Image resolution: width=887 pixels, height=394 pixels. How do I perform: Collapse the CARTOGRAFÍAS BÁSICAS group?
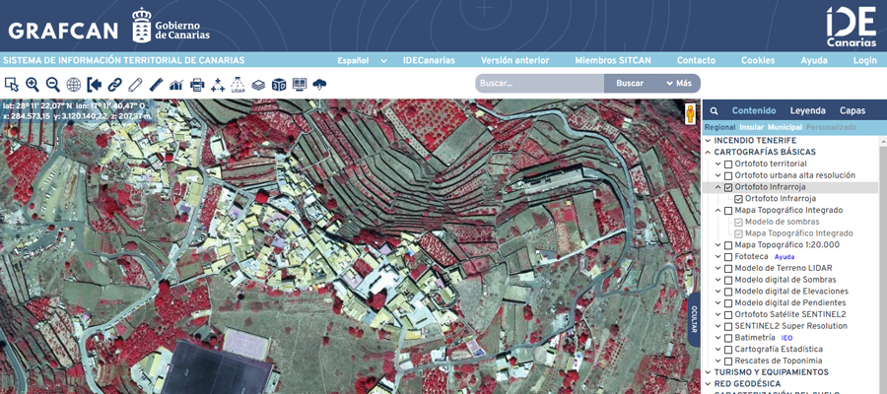708,152
